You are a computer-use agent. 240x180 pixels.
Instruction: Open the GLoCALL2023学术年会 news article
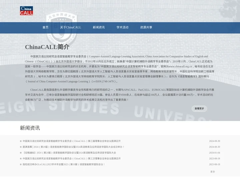pyautogui.click(x=64, y=164)
